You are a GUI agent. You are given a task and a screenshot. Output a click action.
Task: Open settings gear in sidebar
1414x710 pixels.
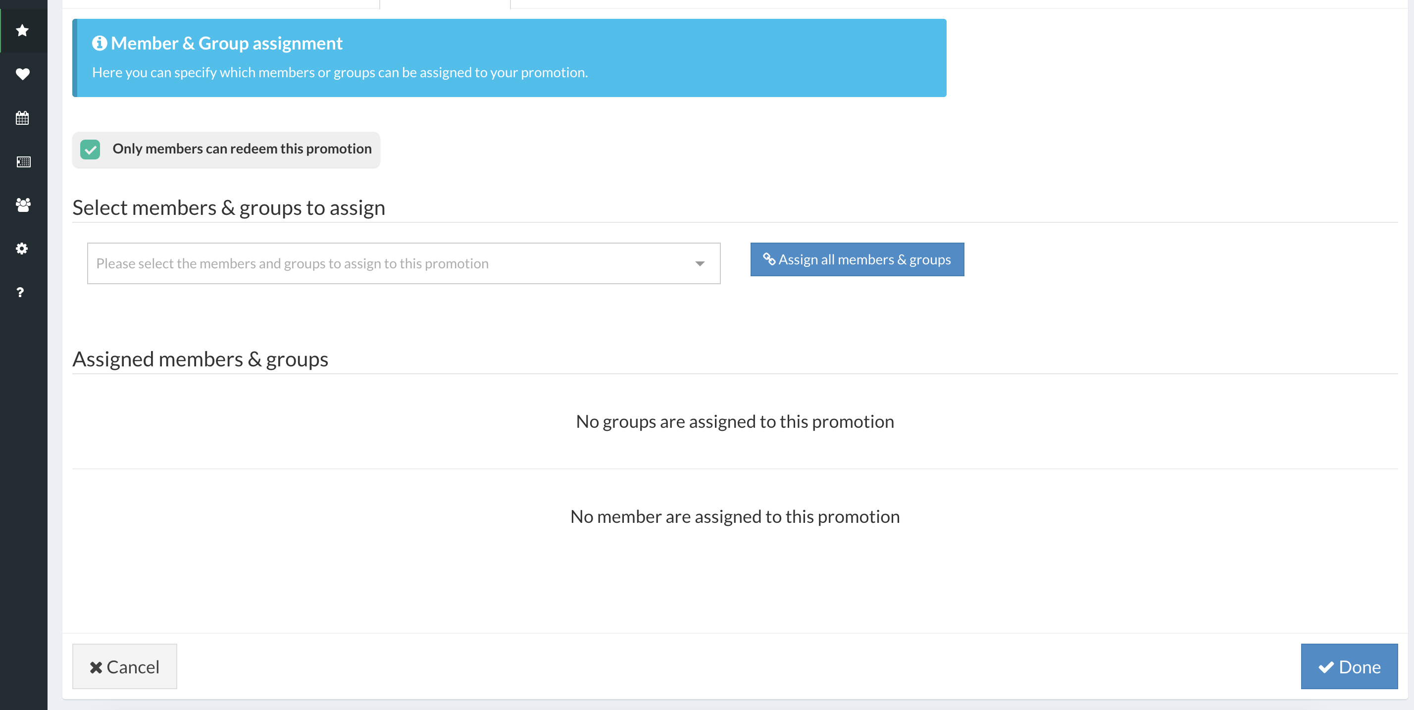[x=22, y=249]
